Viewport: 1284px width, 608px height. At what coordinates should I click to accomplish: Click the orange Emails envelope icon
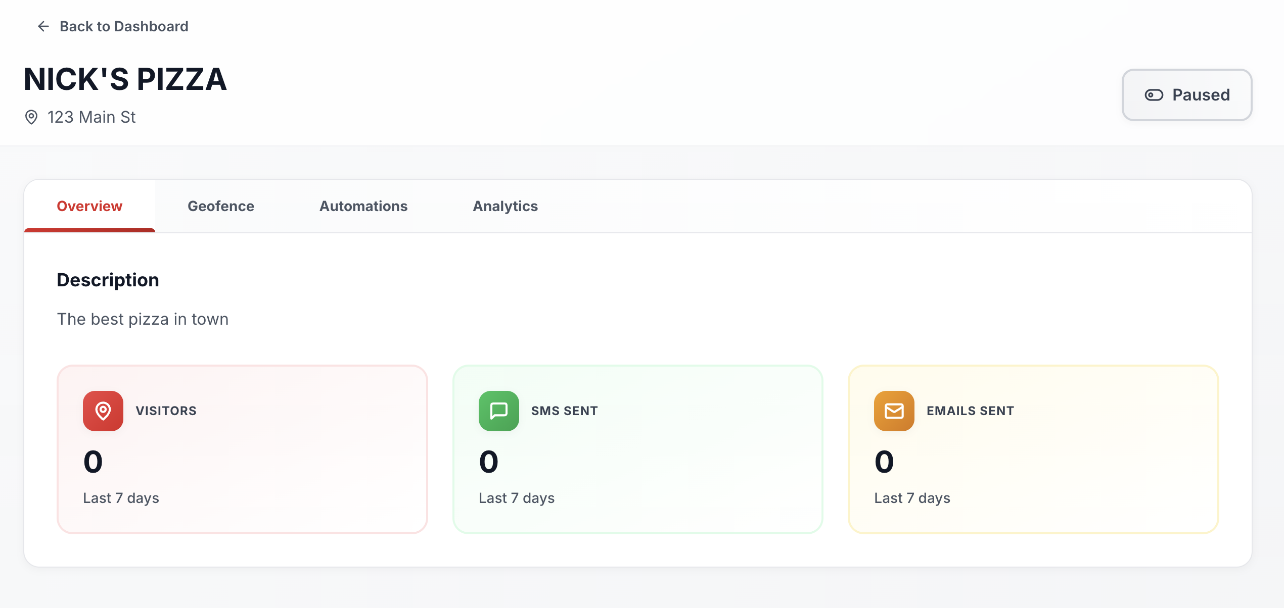(x=894, y=411)
